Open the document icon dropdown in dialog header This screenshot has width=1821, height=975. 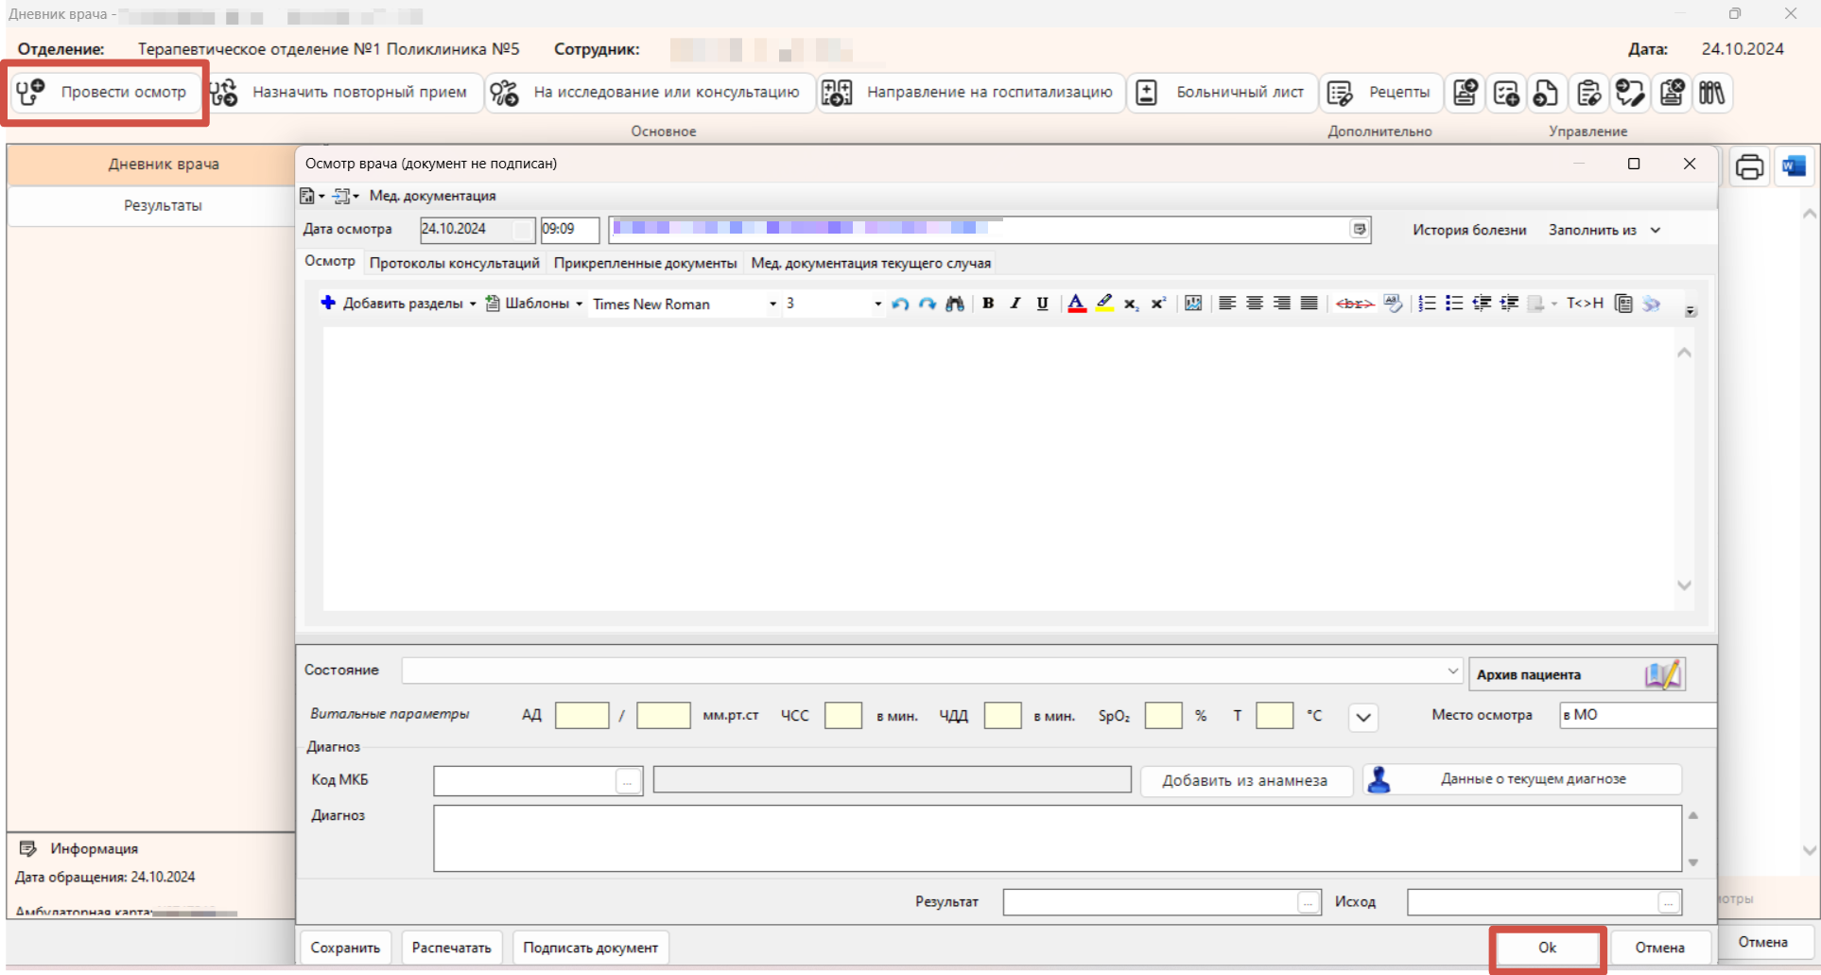coord(311,196)
